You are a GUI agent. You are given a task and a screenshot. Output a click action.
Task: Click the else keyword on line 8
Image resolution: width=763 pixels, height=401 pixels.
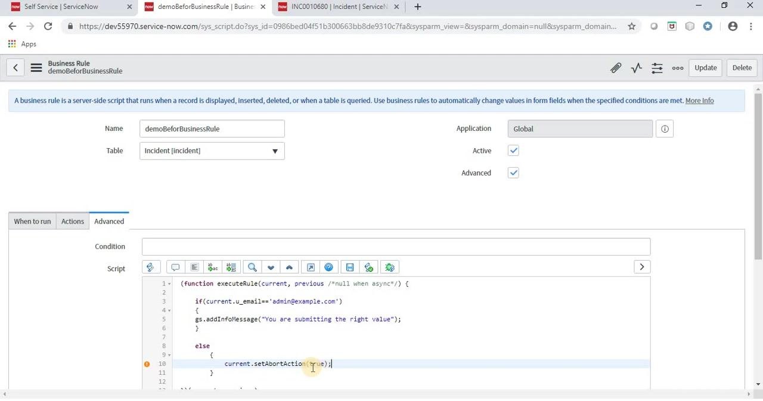(202, 346)
